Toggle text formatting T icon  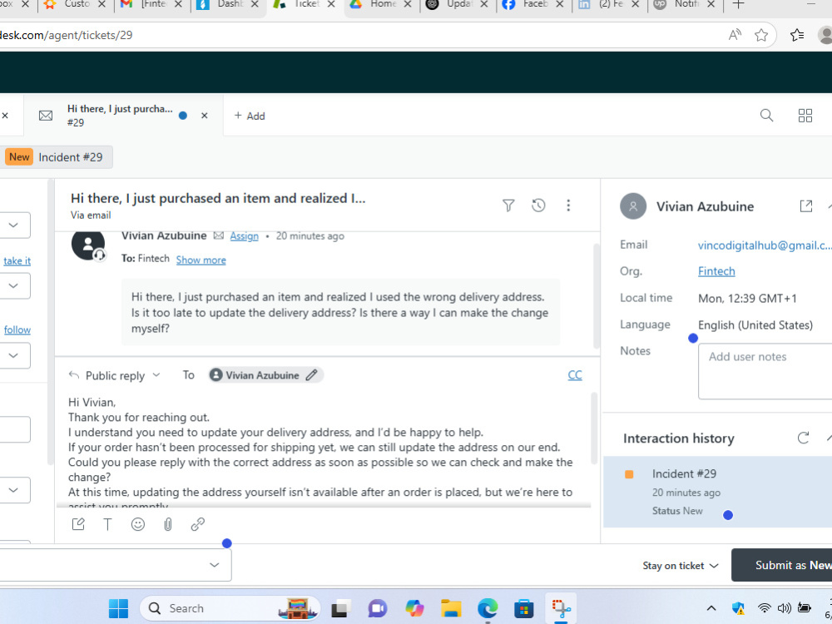[x=107, y=524]
